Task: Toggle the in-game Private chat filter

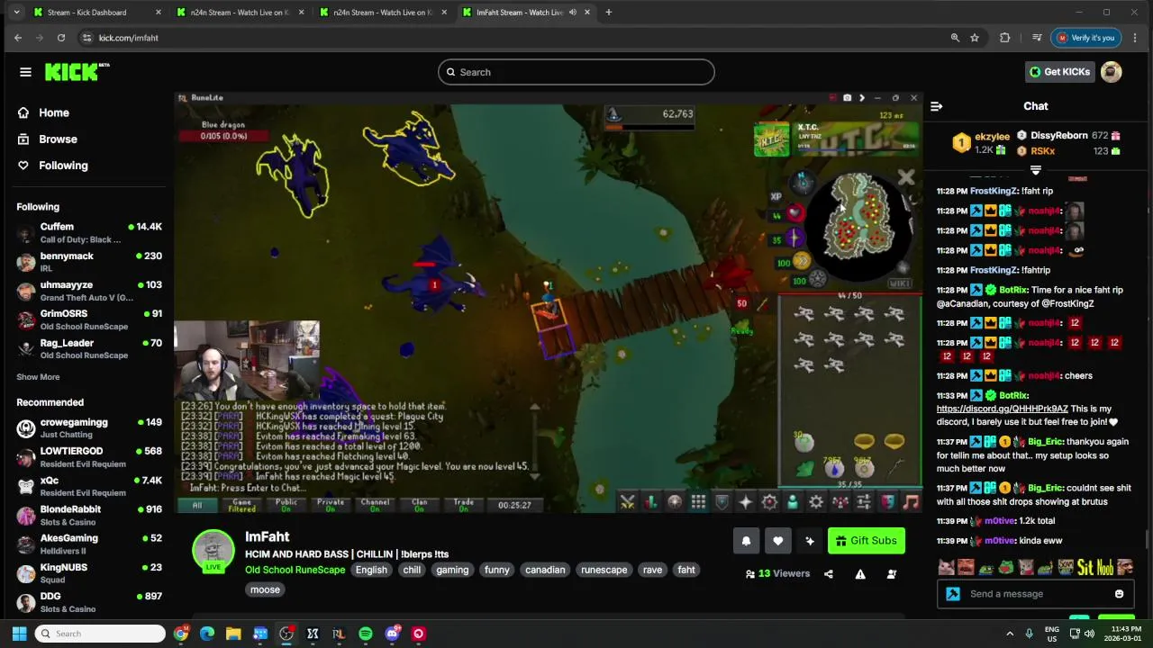Action: pyautogui.click(x=331, y=505)
